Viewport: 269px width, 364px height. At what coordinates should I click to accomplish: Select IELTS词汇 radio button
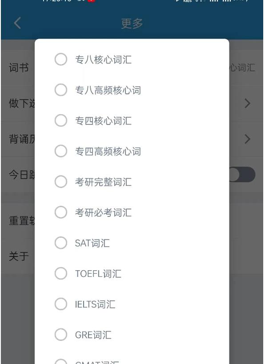click(x=61, y=304)
